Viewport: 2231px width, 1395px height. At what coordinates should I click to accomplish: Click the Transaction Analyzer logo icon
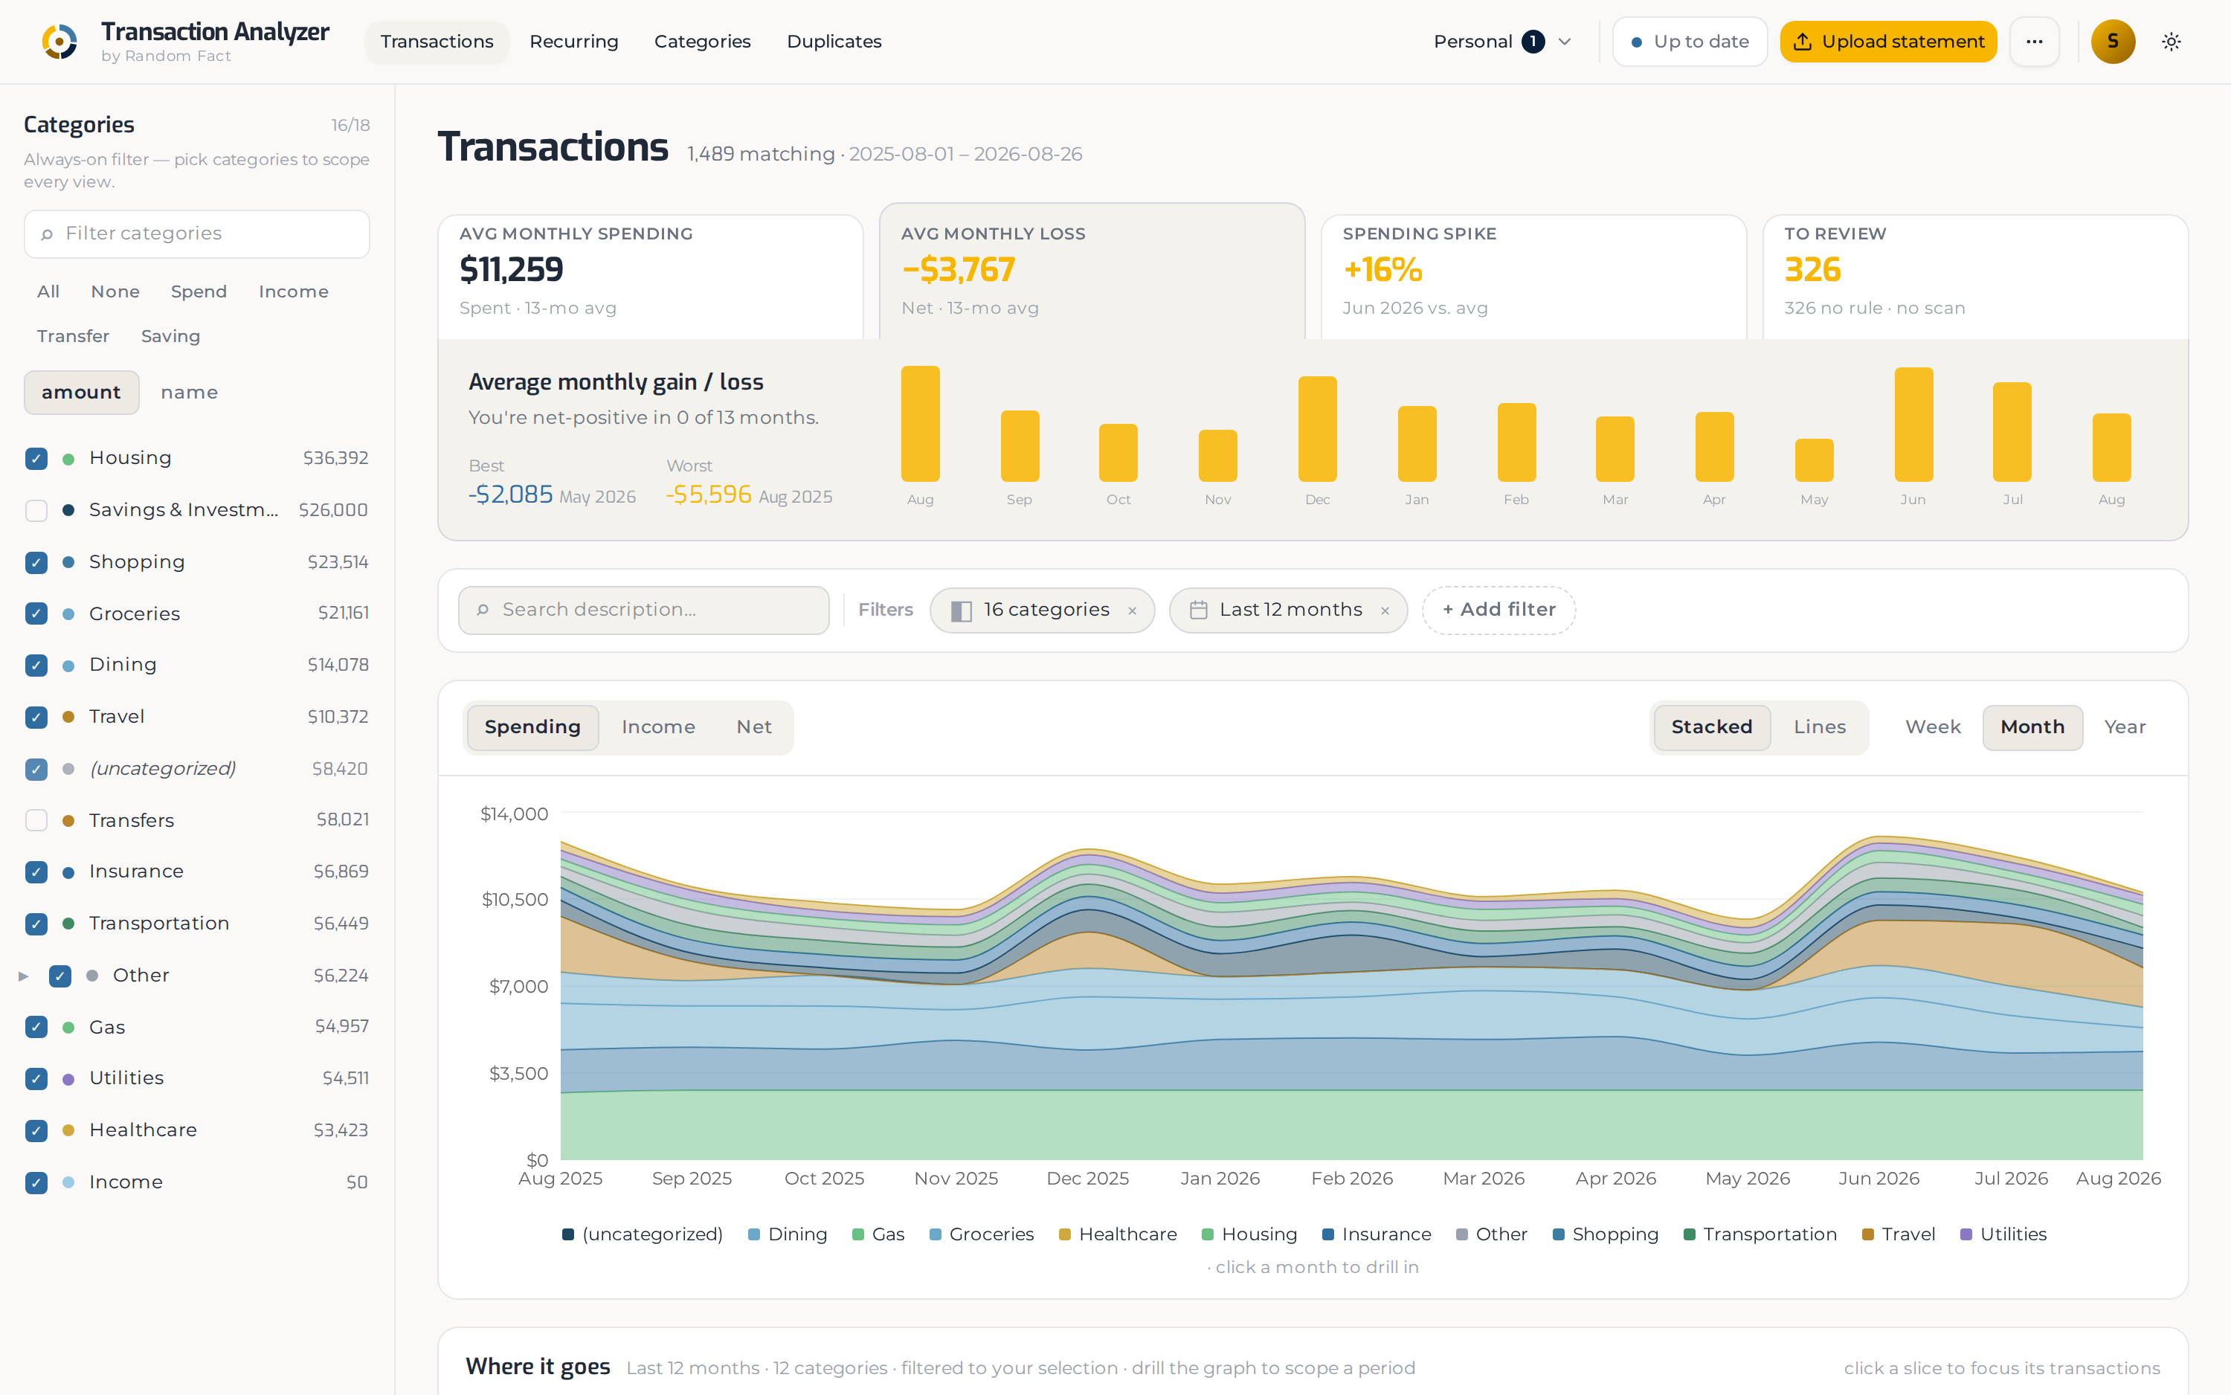click(60, 42)
